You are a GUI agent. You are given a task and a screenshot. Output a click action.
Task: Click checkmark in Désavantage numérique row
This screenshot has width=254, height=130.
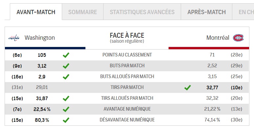tap(66, 120)
